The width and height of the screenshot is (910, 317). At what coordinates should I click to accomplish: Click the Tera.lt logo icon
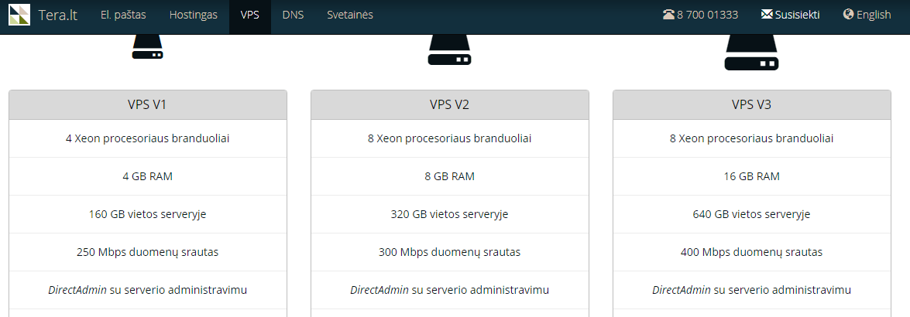(19, 15)
